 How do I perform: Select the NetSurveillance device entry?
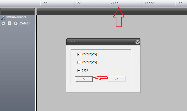click(16, 17)
